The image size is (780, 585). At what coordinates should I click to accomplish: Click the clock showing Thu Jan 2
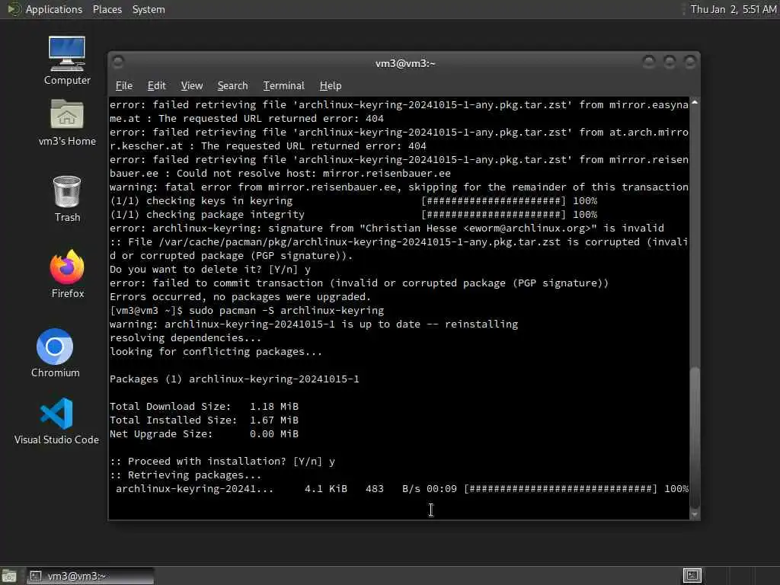[734, 9]
